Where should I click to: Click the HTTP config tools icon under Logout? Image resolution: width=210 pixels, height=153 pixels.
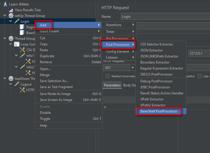(22, 90)
